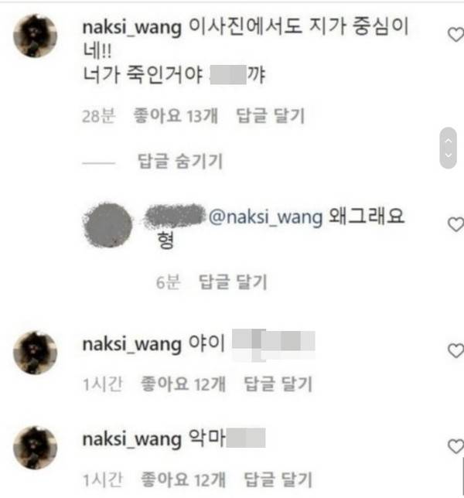Image resolution: width=464 pixels, height=498 pixels.
Task: Open naksi_wang username in 악마 comment
Action: pyautogui.click(x=132, y=439)
